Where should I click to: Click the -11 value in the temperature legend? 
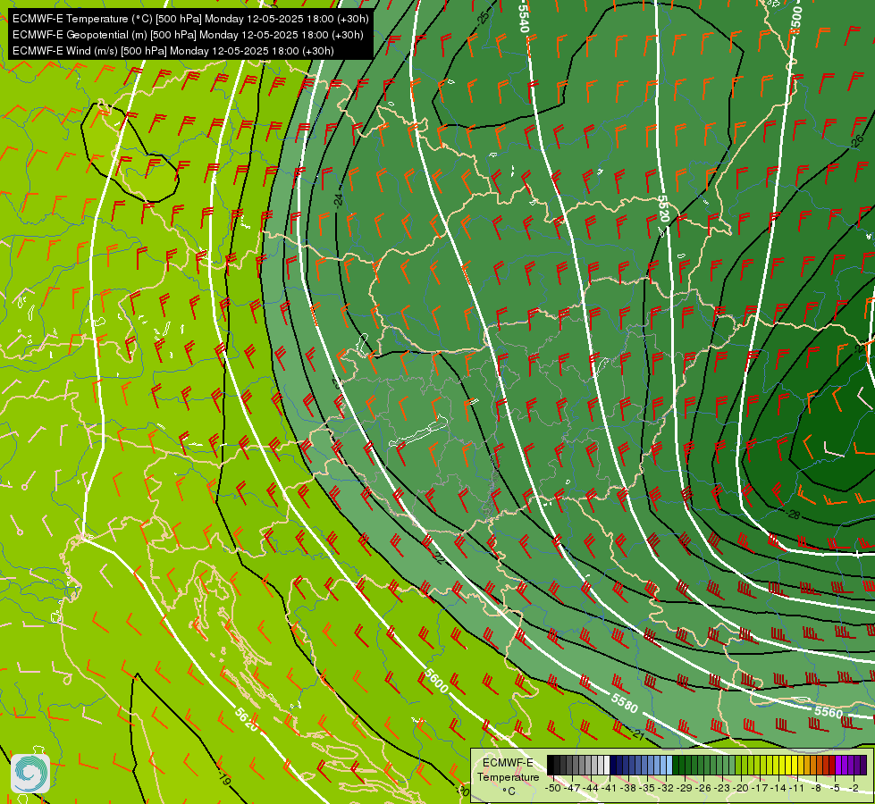798,788
